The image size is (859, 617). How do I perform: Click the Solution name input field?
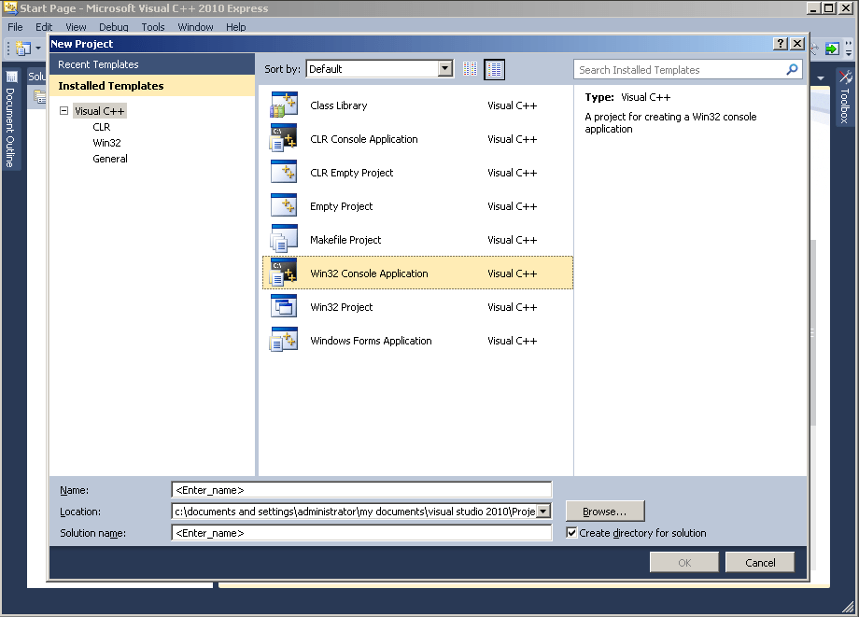click(361, 532)
